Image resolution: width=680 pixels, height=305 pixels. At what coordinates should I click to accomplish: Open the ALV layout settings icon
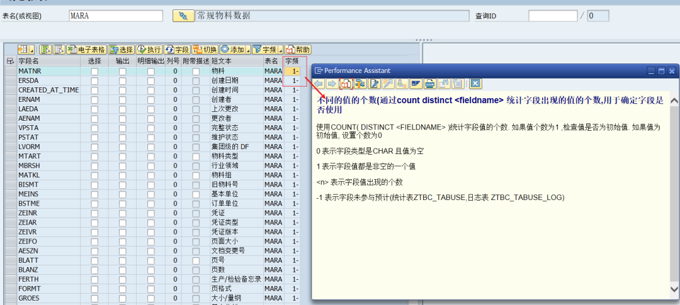[23, 50]
